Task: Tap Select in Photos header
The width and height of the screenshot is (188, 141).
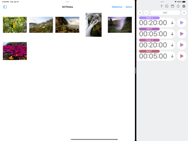Action: click(129, 7)
